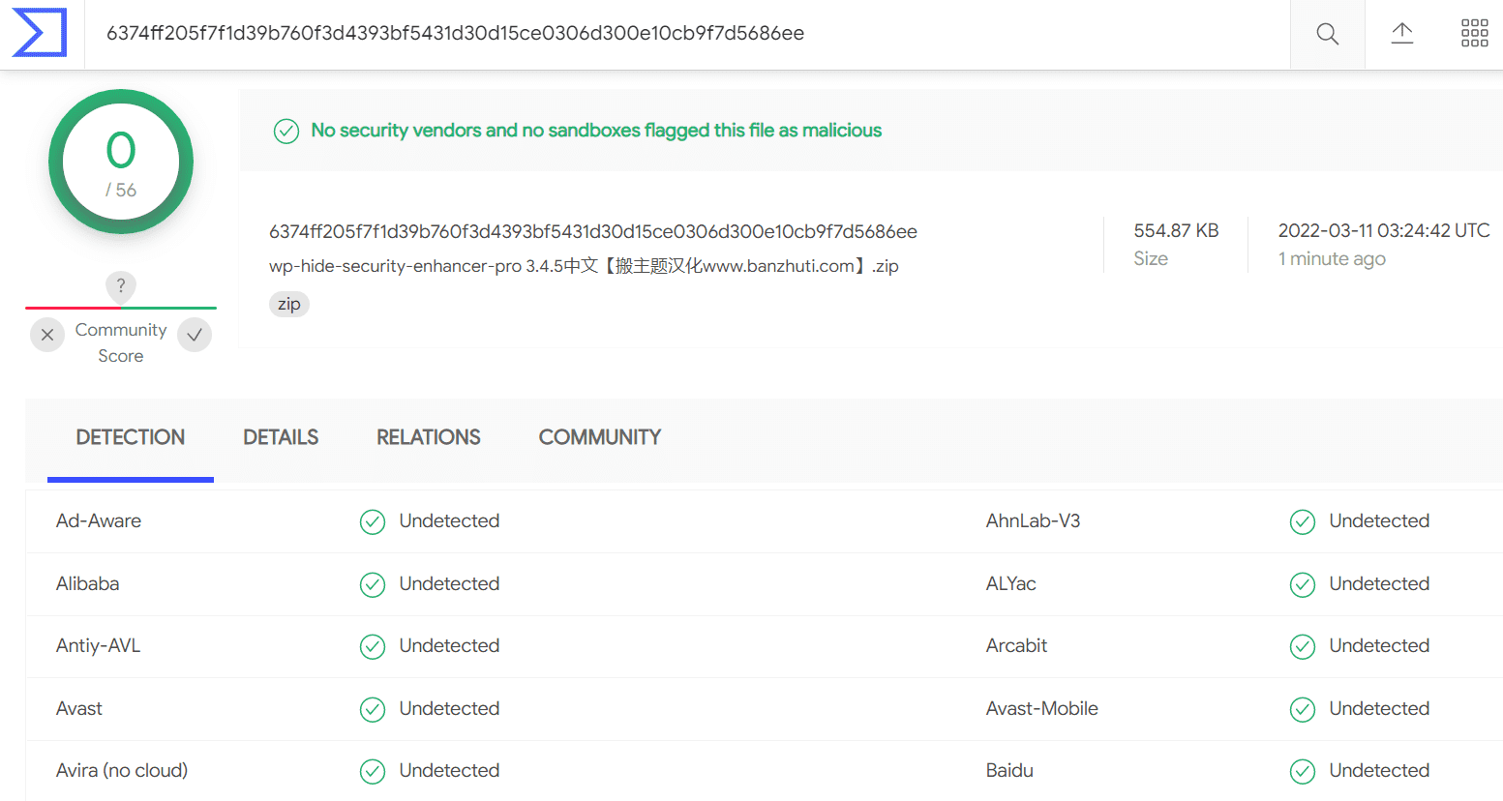The width and height of the screenshot is (1503, 801).
Task: Click the Undetected result text for Alibaba
Action: 450,583
